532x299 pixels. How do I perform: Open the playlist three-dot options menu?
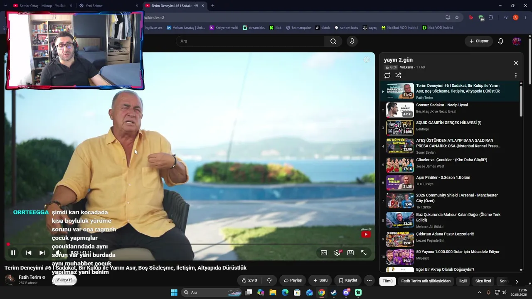pyautogui.click(x=516, y=76)
